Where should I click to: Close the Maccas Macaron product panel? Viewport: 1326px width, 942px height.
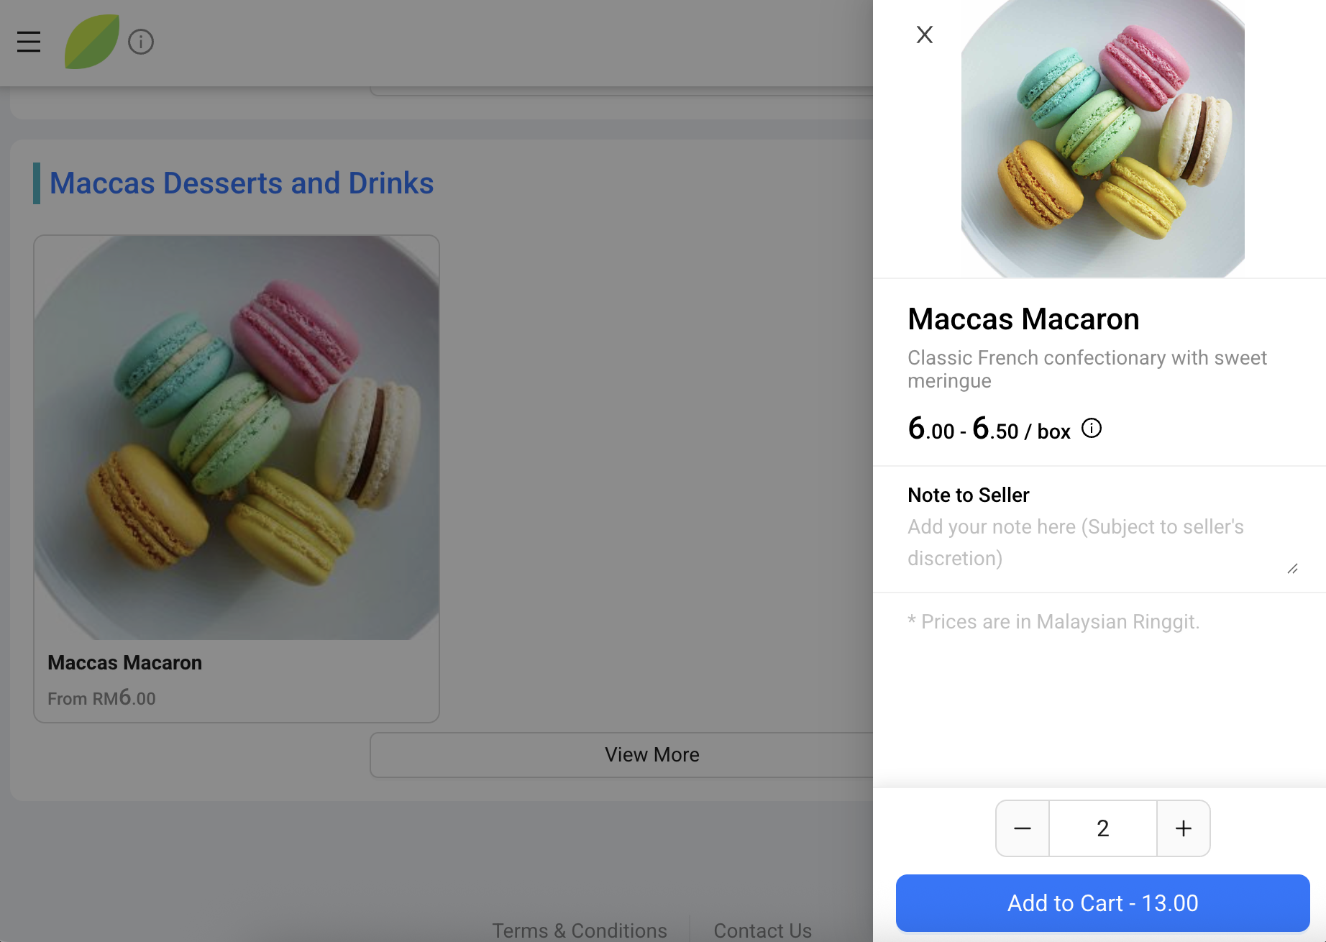[925, 35]
